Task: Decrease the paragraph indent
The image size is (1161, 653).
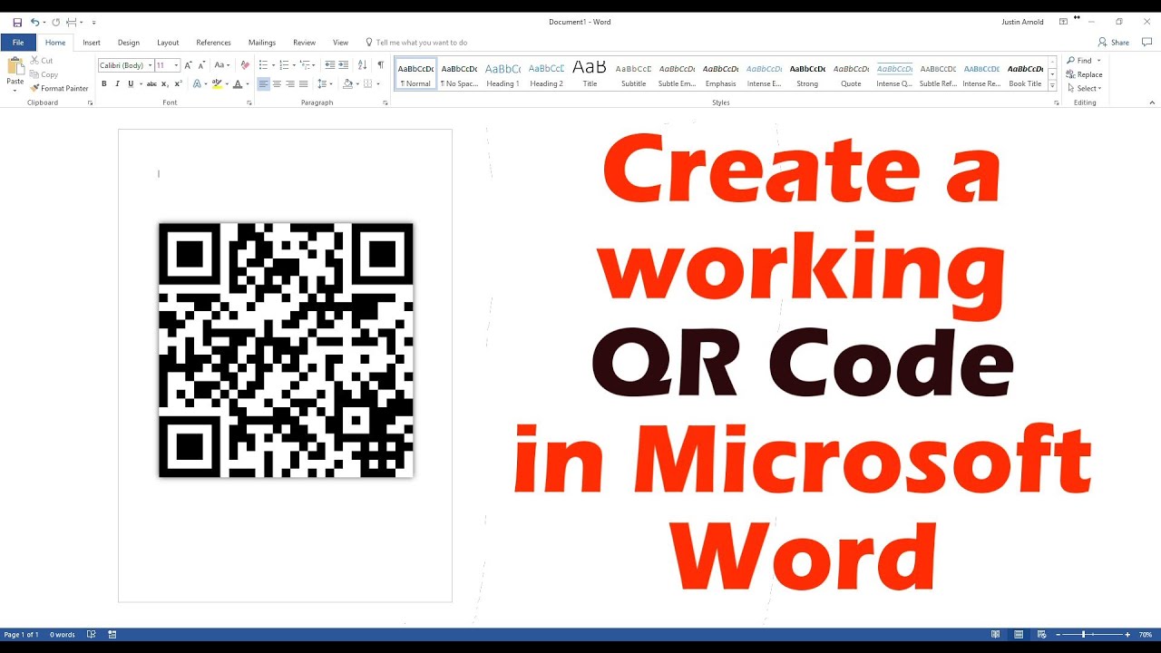Action: pos(329,65)
